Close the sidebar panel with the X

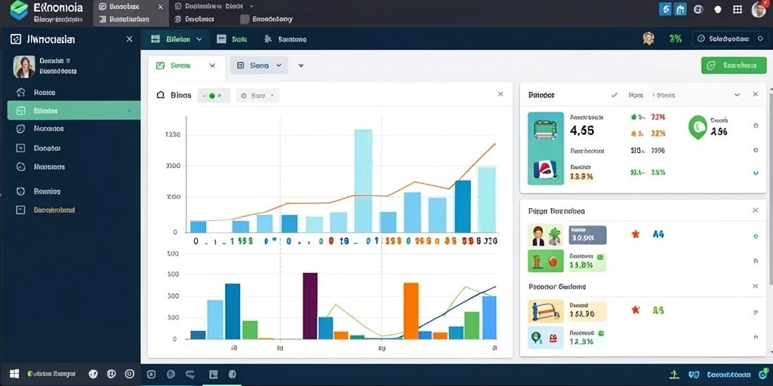coord(129,39)
